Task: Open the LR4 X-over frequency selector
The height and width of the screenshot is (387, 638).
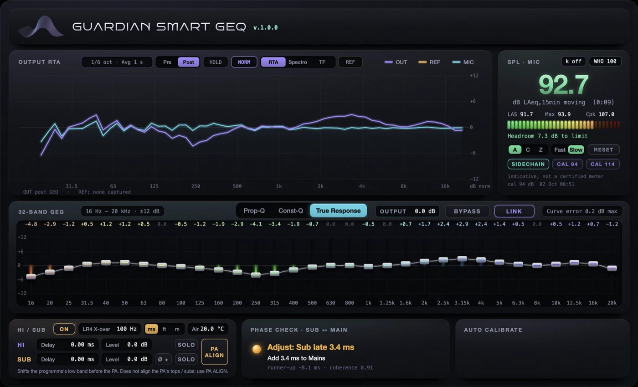Action: pos(109,329)
